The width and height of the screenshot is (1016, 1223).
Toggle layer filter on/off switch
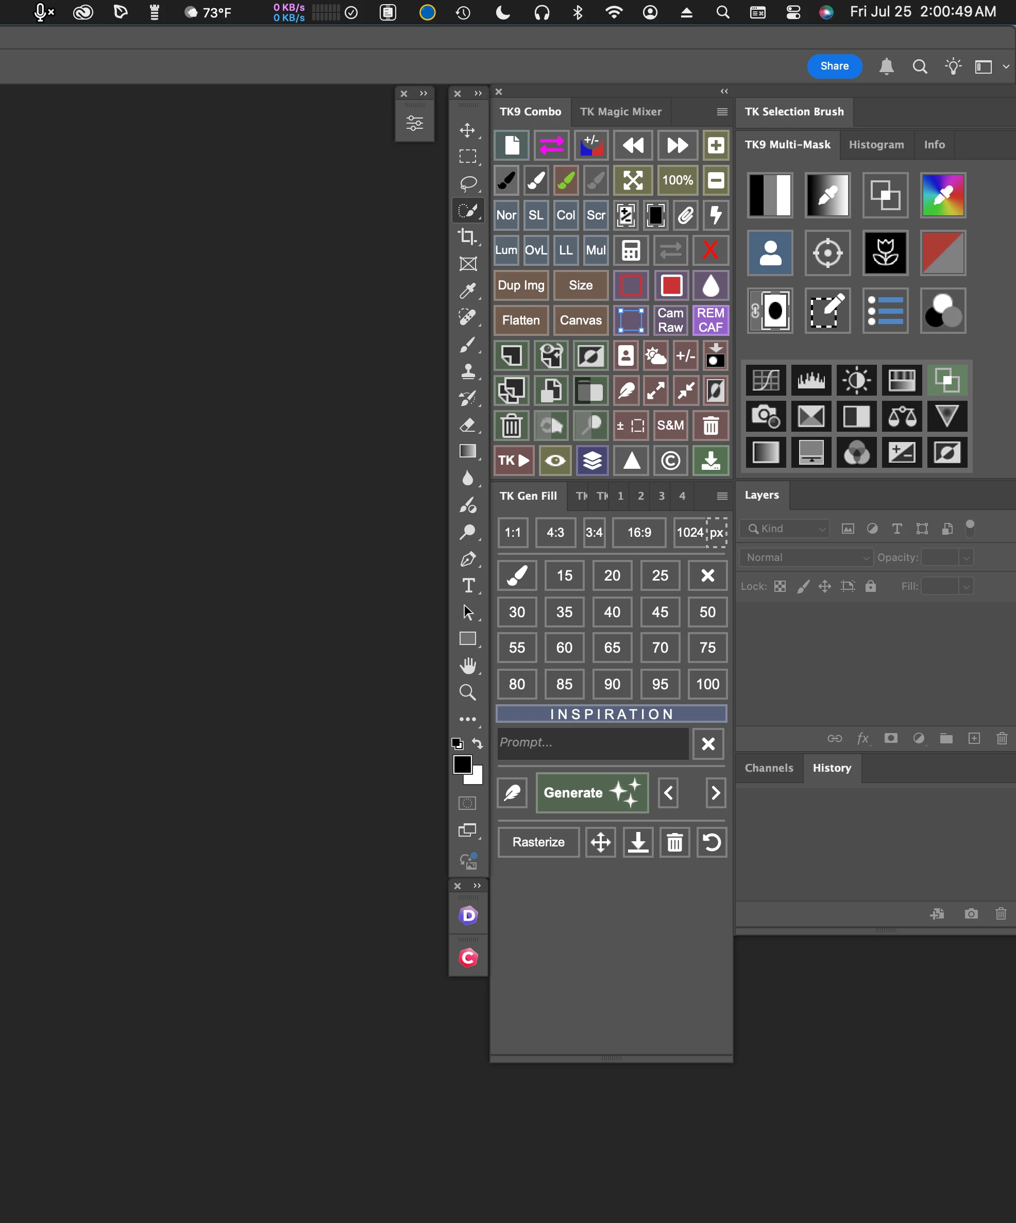[970, 528]
